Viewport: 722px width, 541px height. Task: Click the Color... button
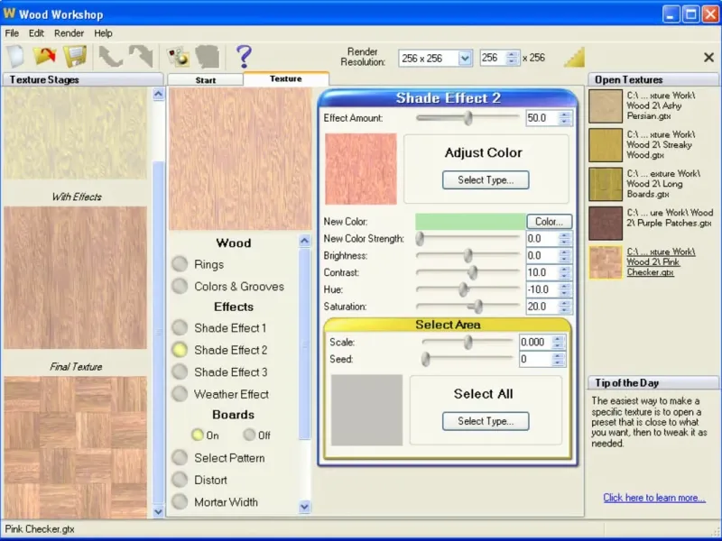[x=549, y=221]
